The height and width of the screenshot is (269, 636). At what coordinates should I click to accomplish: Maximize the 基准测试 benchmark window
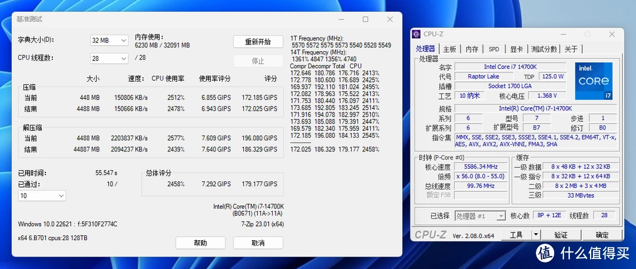[366, 19]
